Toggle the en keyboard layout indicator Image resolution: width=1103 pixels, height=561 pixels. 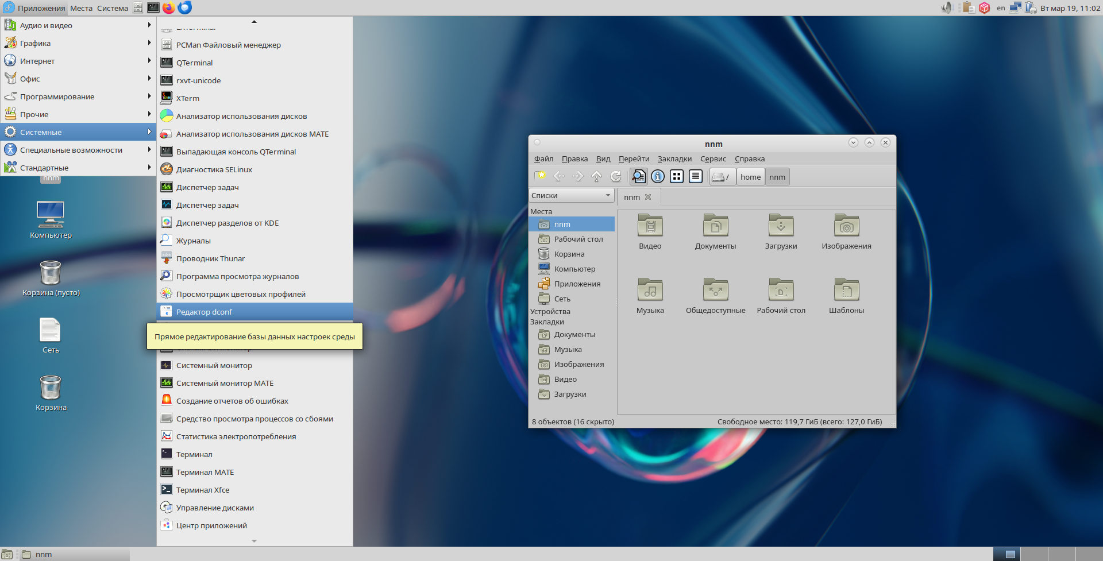point(1001,8)
